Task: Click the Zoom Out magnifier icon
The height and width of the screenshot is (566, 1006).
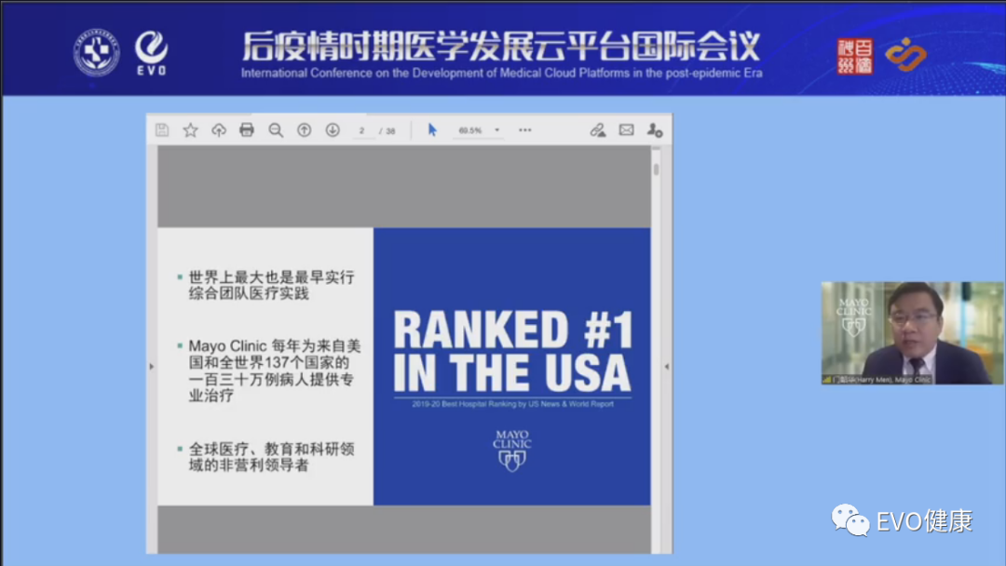Action: (276, 130)
